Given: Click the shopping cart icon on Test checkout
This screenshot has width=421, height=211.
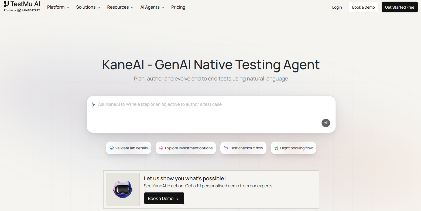Looking at the screenshot, I should coord(226,148).
